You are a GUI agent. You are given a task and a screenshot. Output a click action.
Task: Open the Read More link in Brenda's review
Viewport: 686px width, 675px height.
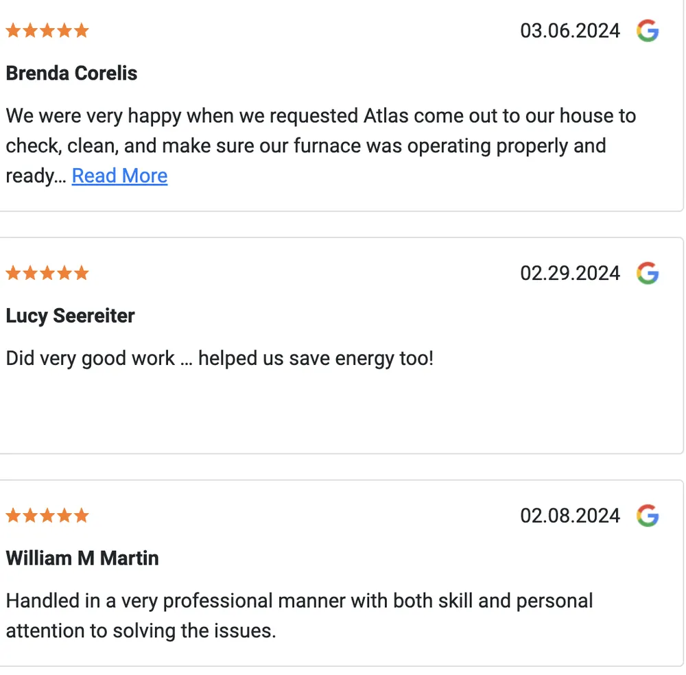click(x=119, y=176)
